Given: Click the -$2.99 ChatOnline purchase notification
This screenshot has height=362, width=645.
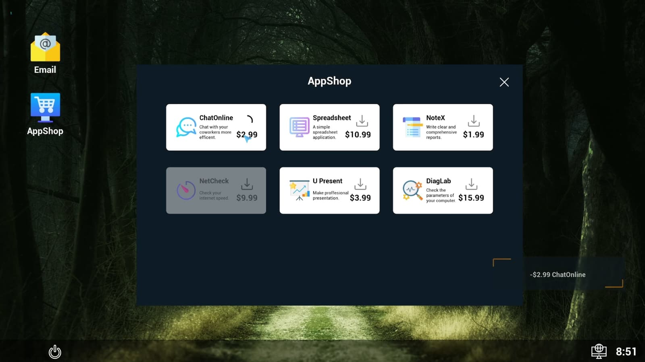Looking at the screenshot, I should click(x=558, y=274).
